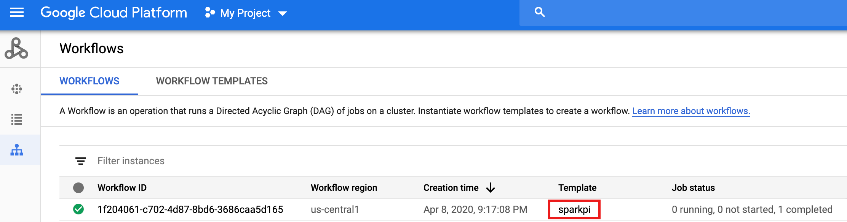
Task: Toggle the Creation time sort arrow
Action: 491,188
